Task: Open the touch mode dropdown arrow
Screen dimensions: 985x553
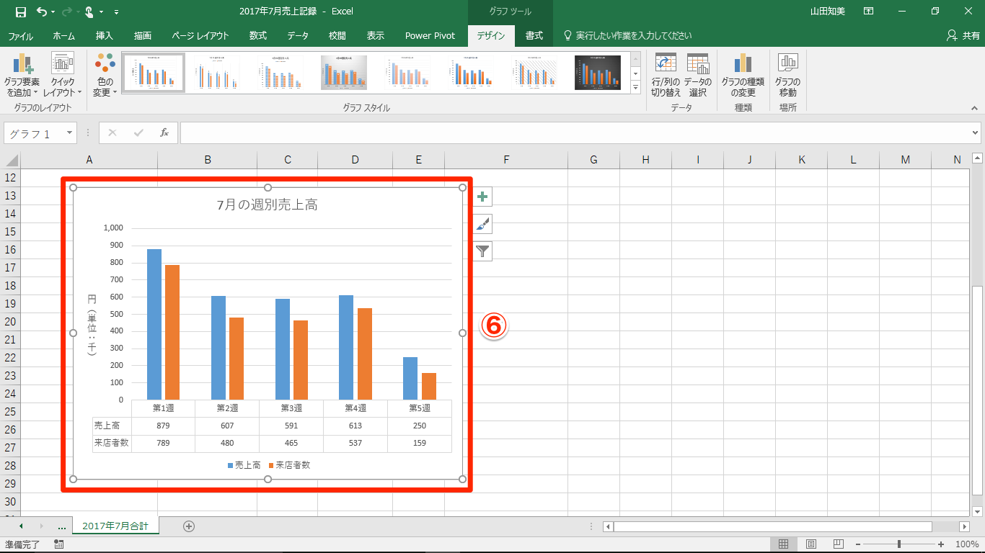Action: (102, 12)
